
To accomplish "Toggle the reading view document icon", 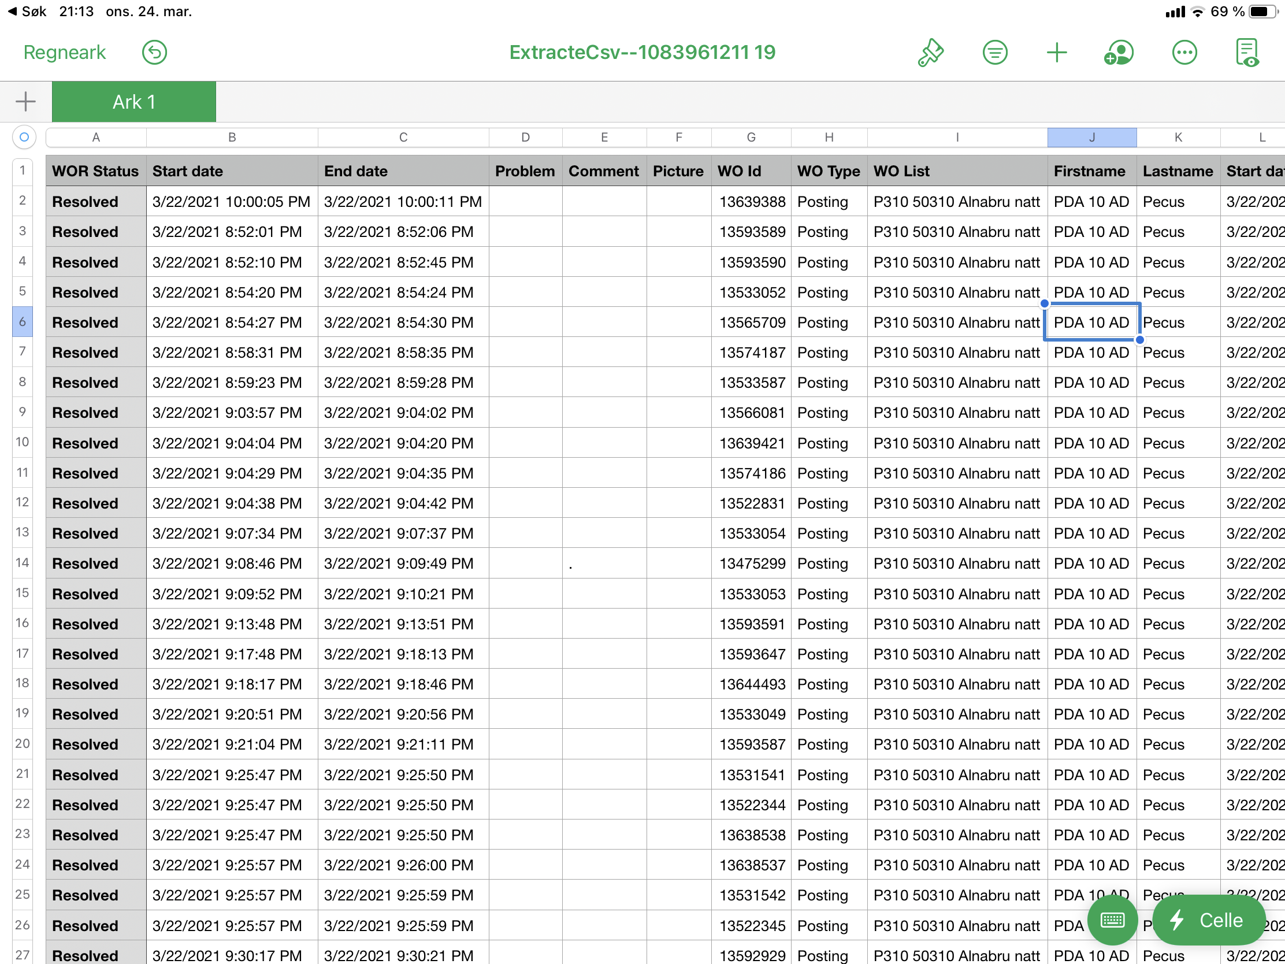I will click(x=1247, y=52).
